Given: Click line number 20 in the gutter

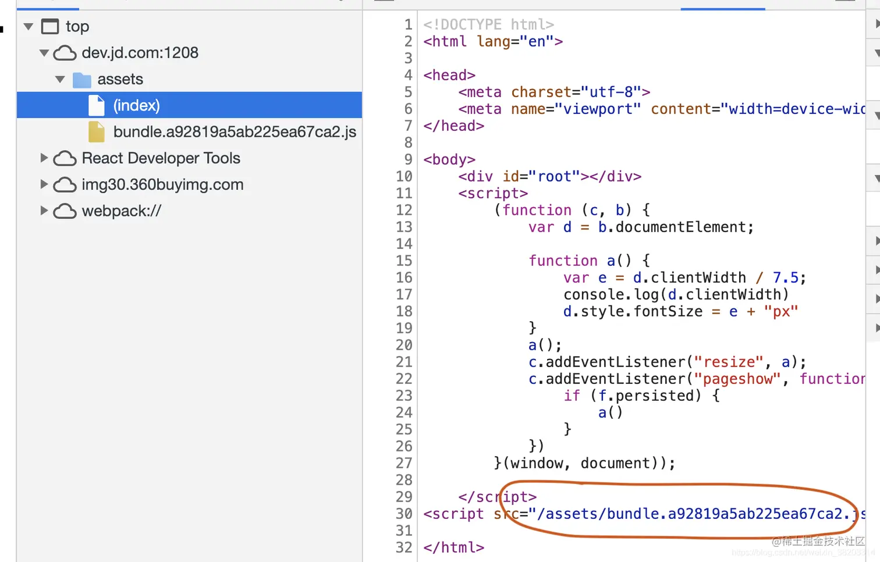Looking at the screenshot, I should [404, 345].
